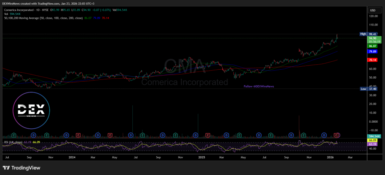Open the October 2024 earnings marker

pyautogui.click(x=175, y=135)
